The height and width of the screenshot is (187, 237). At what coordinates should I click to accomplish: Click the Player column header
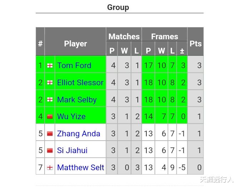point(75,44)
